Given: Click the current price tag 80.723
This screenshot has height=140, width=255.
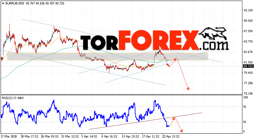Looking at the screenshot, I should tap(248, 66).
